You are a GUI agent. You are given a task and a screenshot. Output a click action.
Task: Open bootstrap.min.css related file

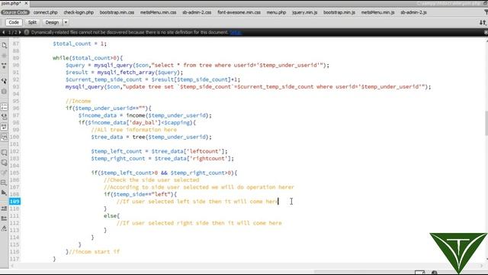click(x=117, y=12)
